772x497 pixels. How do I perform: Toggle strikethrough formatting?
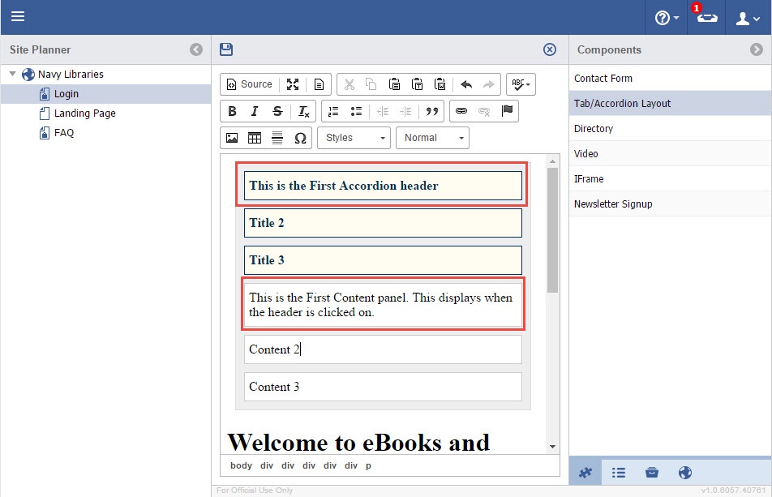pos(277,111)
